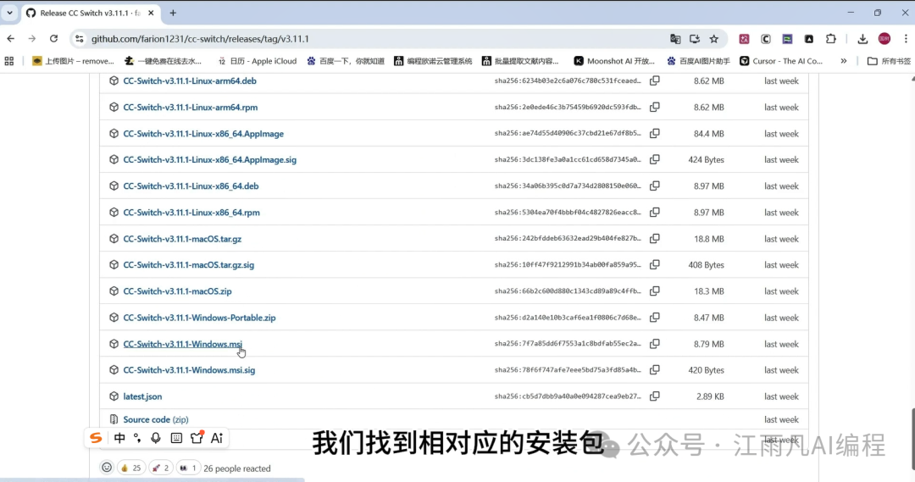Image resolution: width=915 pixels, height=482 pixels.
Task: Download CC-Switch-v3.11.1-Linux-x86_64.deb
Action: [x=191, y=186]
